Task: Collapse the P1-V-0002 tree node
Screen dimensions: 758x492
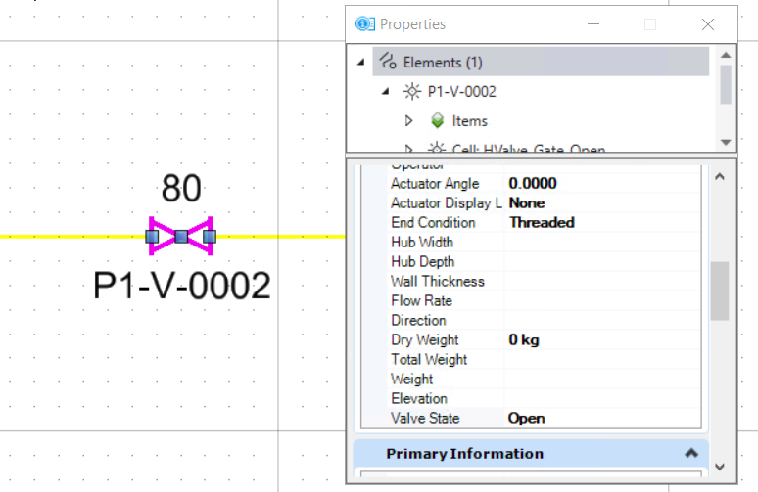Action: 386,92
